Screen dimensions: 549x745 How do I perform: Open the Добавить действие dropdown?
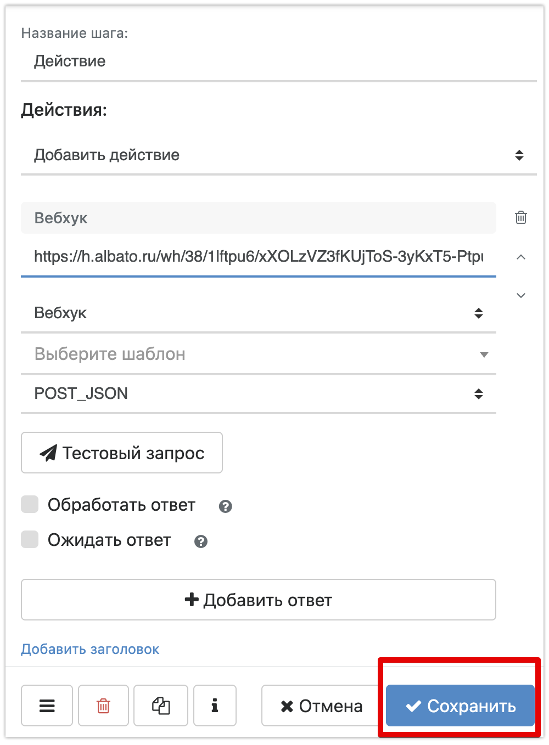pyautogui.click(x=278, y=155)
